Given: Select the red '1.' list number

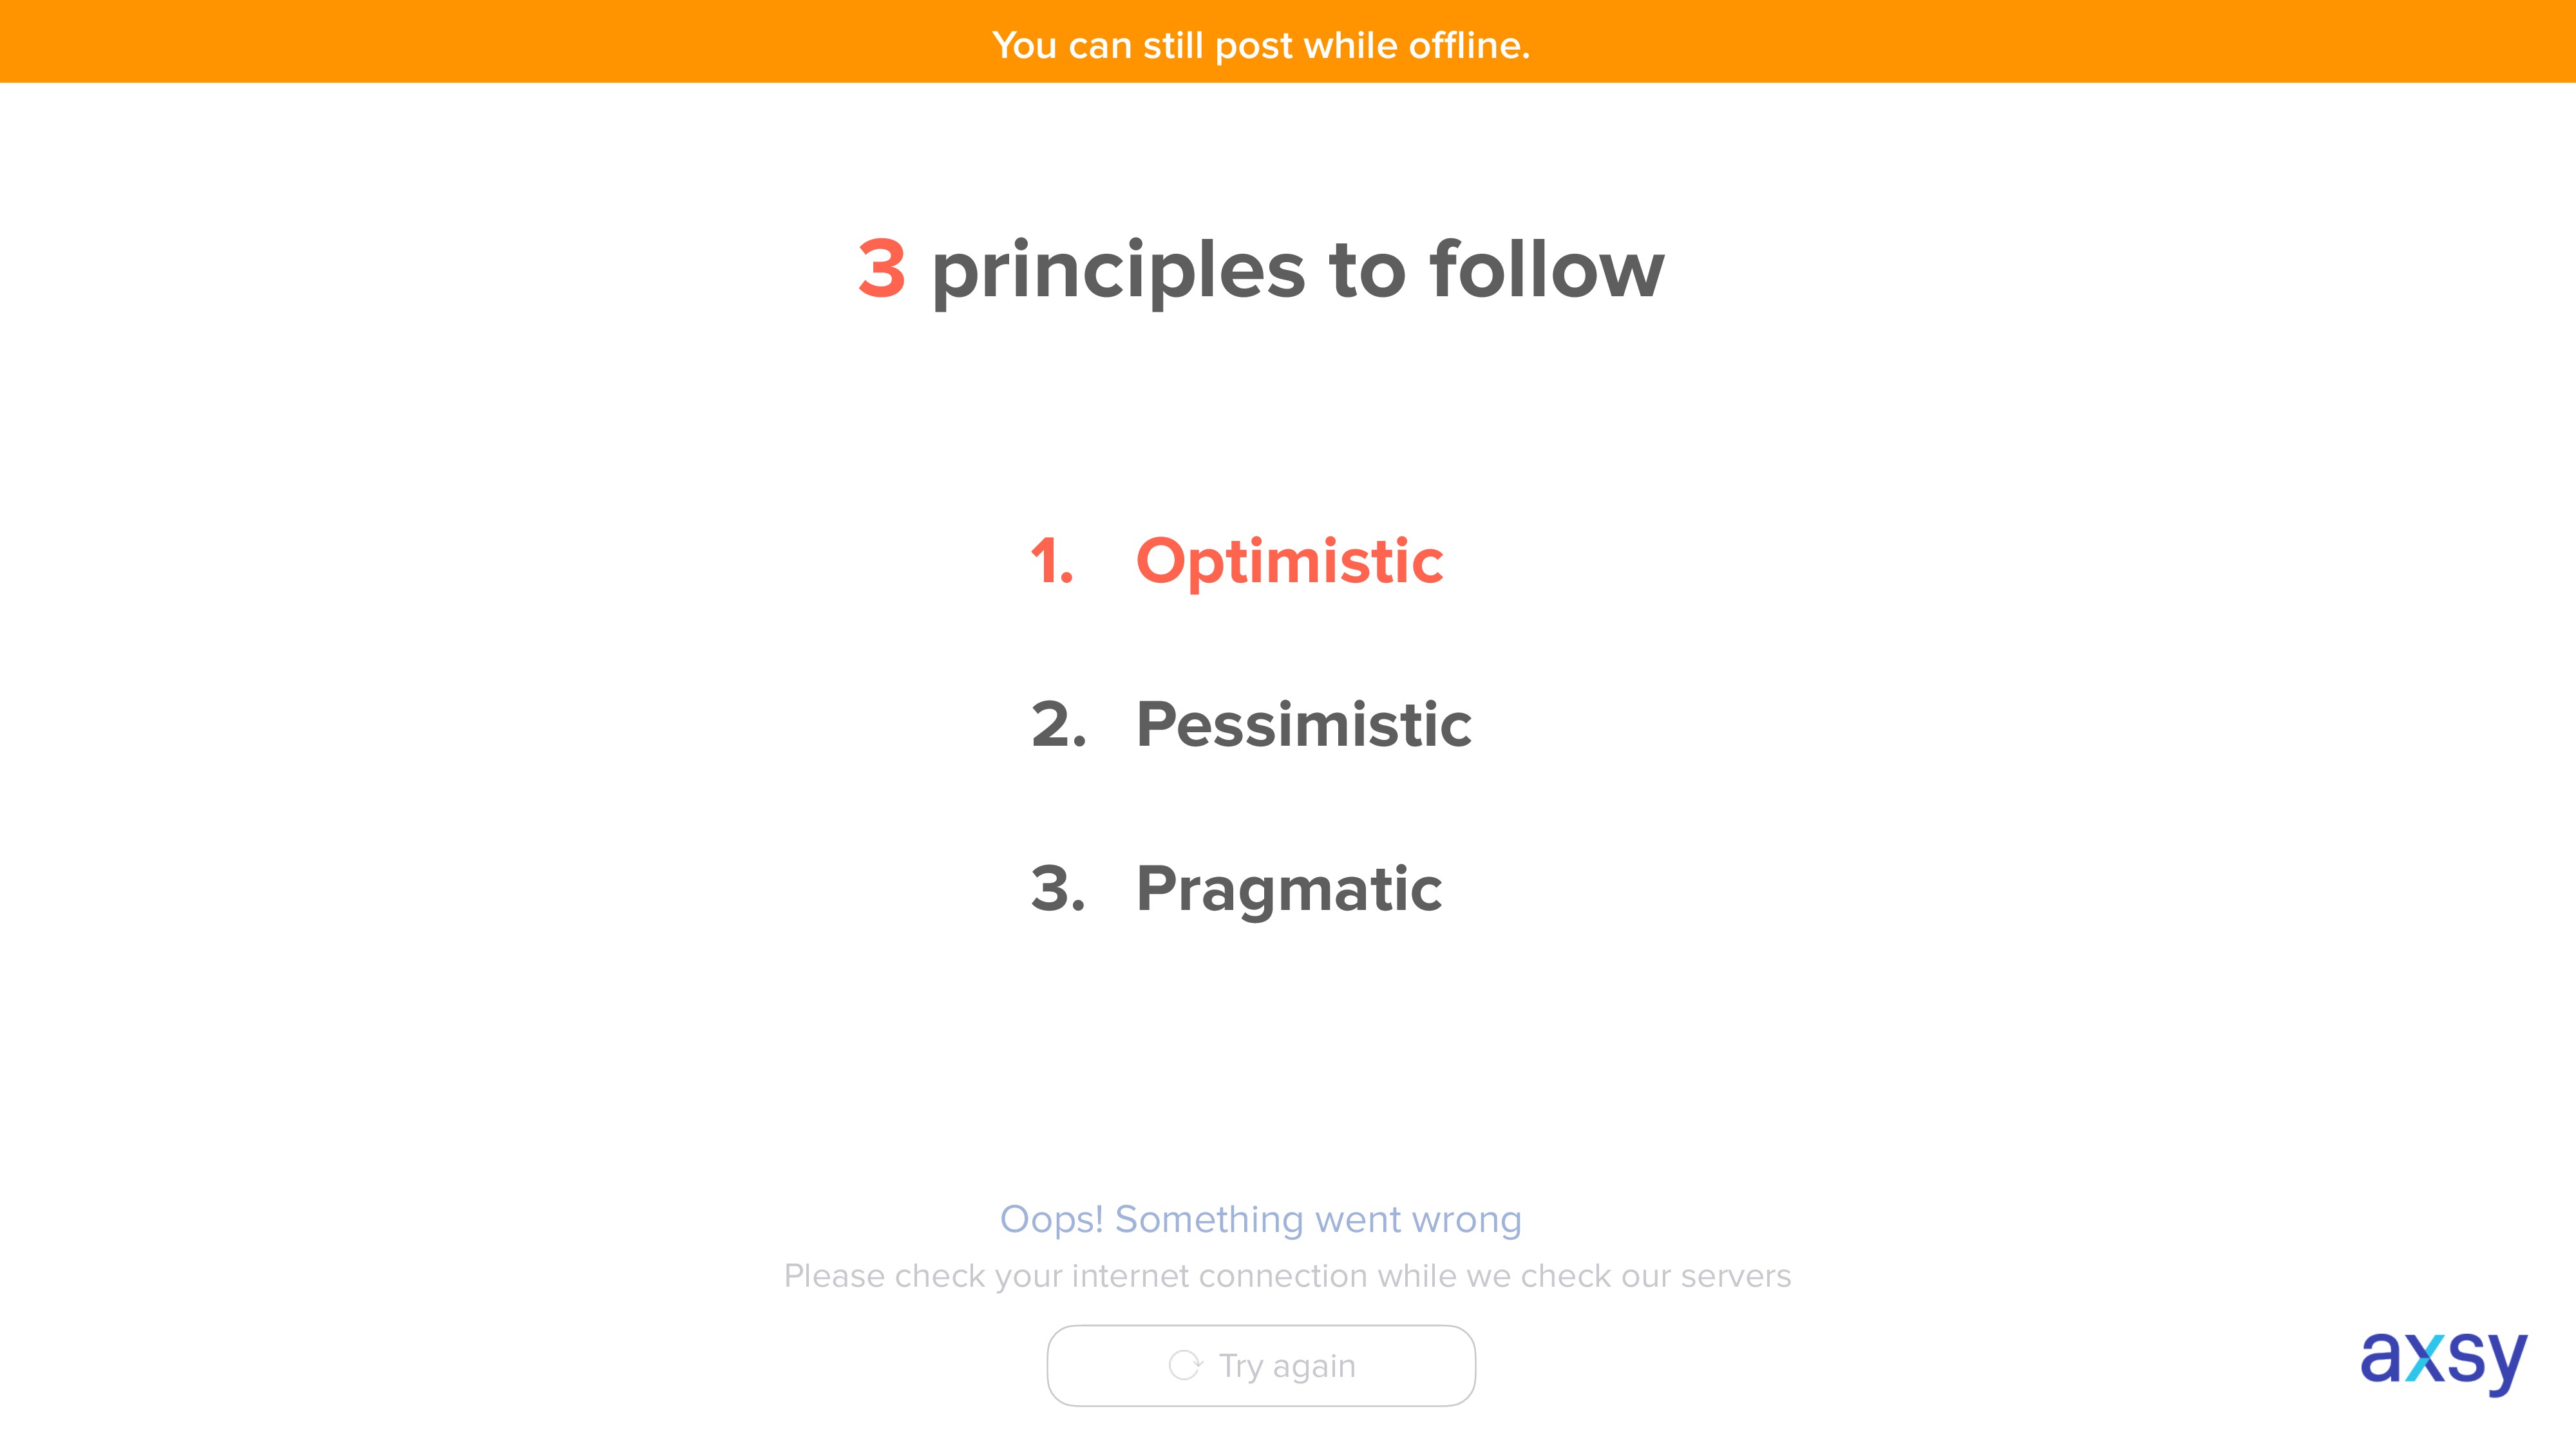Looking at the screenshot, I should point(1052,561).
